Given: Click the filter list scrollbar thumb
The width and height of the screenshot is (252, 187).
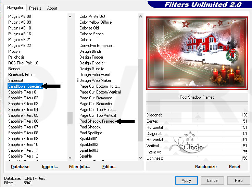Looking at the screenshot, I should click(x=140, y=100).
